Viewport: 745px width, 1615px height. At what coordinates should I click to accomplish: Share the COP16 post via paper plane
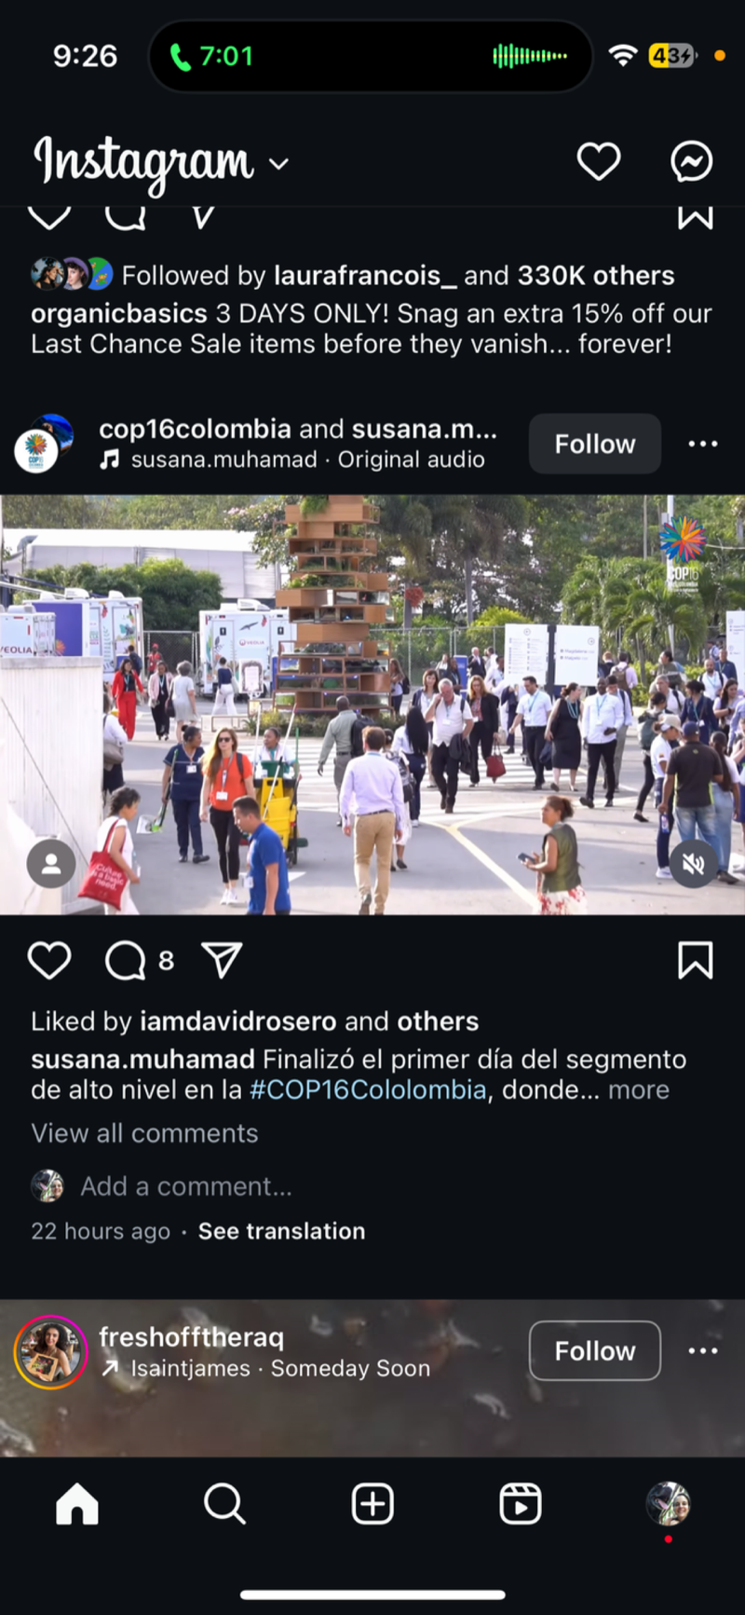(x=222, y=960)
